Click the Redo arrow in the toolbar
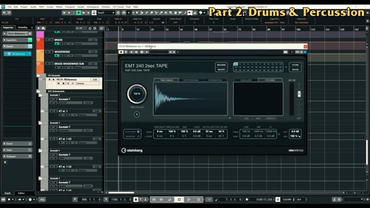The width and height of the screenshot is (370, 208). 9,13
